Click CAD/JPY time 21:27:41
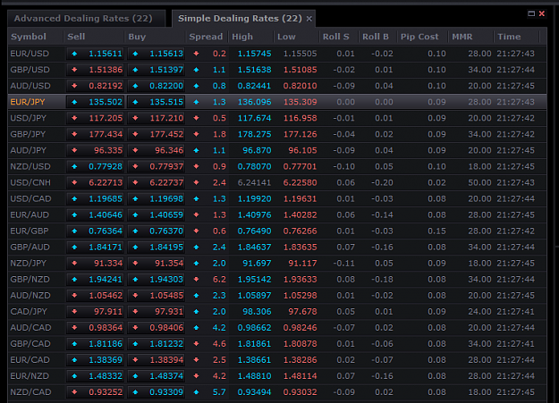Screen dimensions: 559x403 click(515, 312)
